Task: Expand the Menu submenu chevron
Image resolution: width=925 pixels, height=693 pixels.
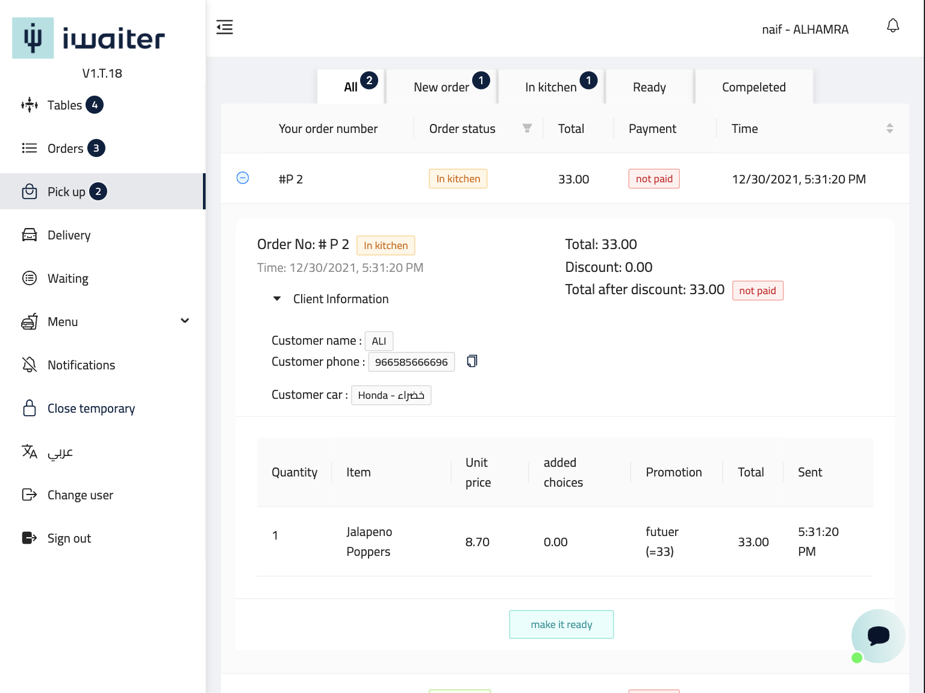Action: point(185,321)
